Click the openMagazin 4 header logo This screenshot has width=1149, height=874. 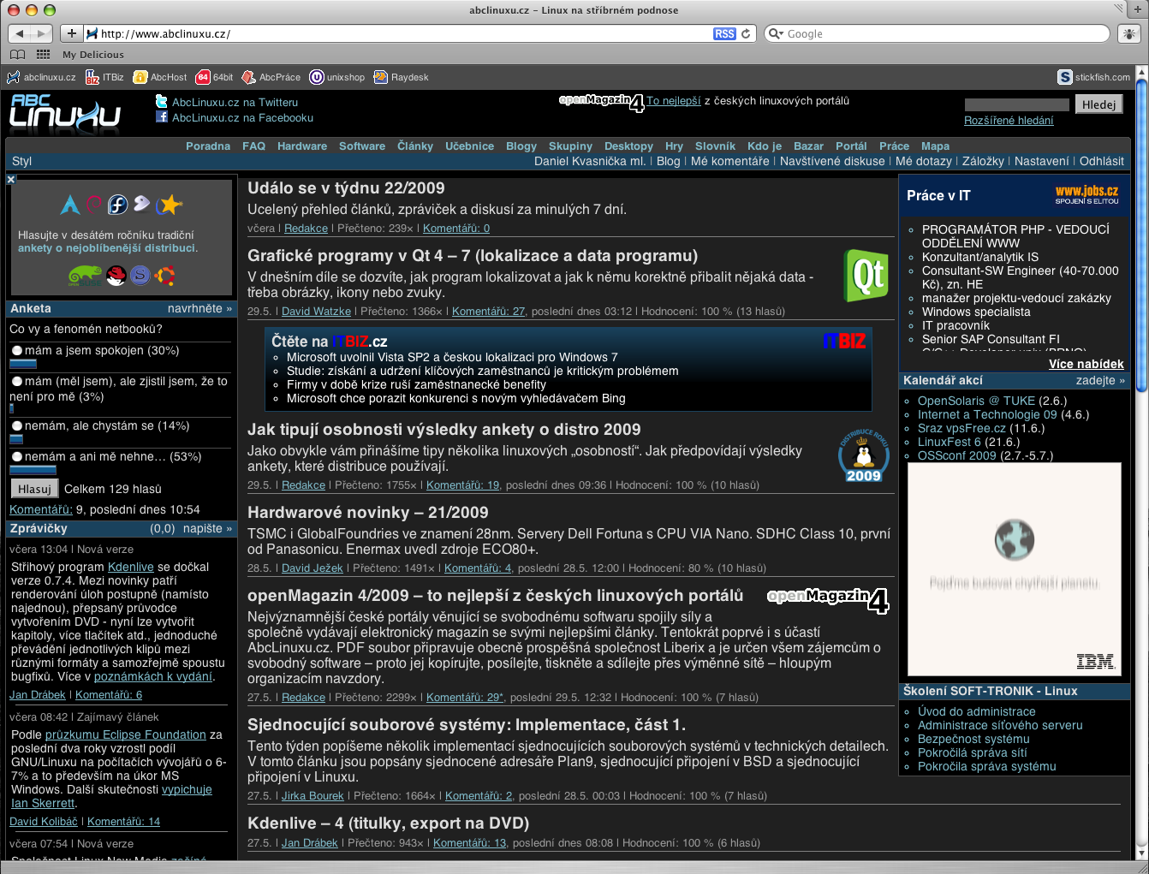click(601, 102)
